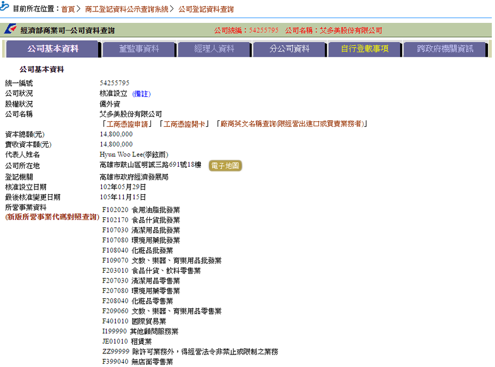Click the Ministry of Economic Affairs logo icon

pyautogui.click(x=11, y=30)
